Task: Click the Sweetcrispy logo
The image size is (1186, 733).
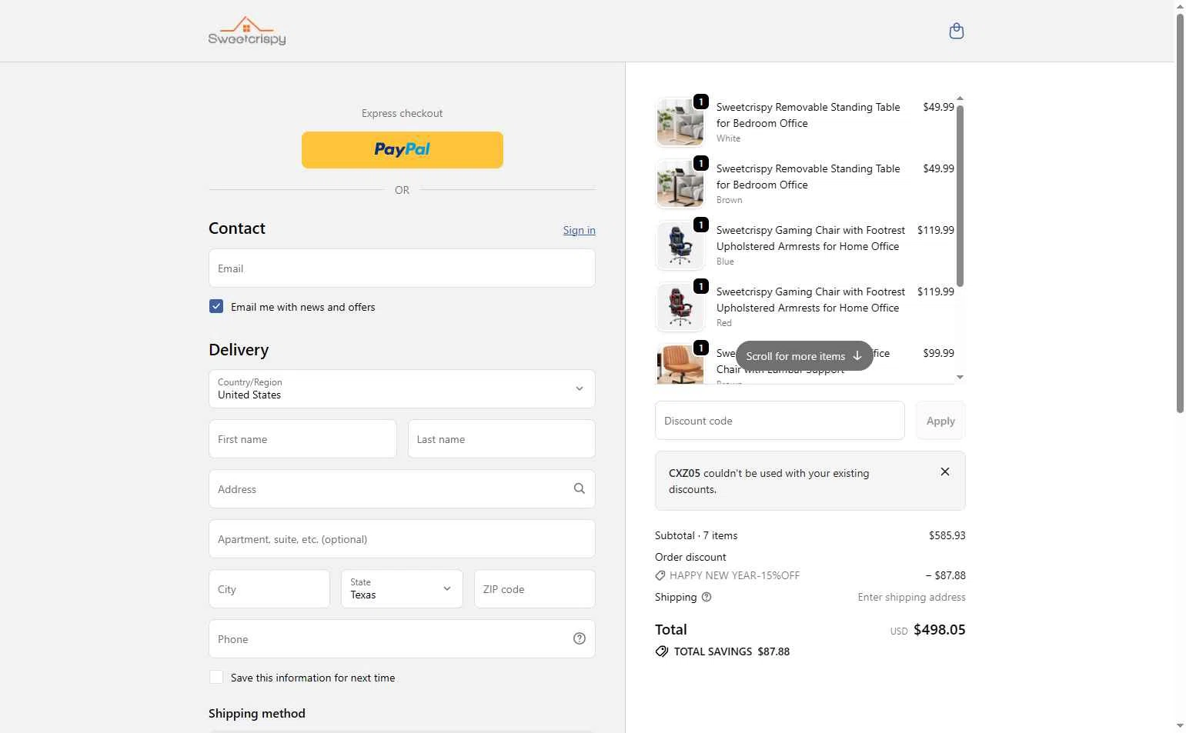Action: click(247, 31)
